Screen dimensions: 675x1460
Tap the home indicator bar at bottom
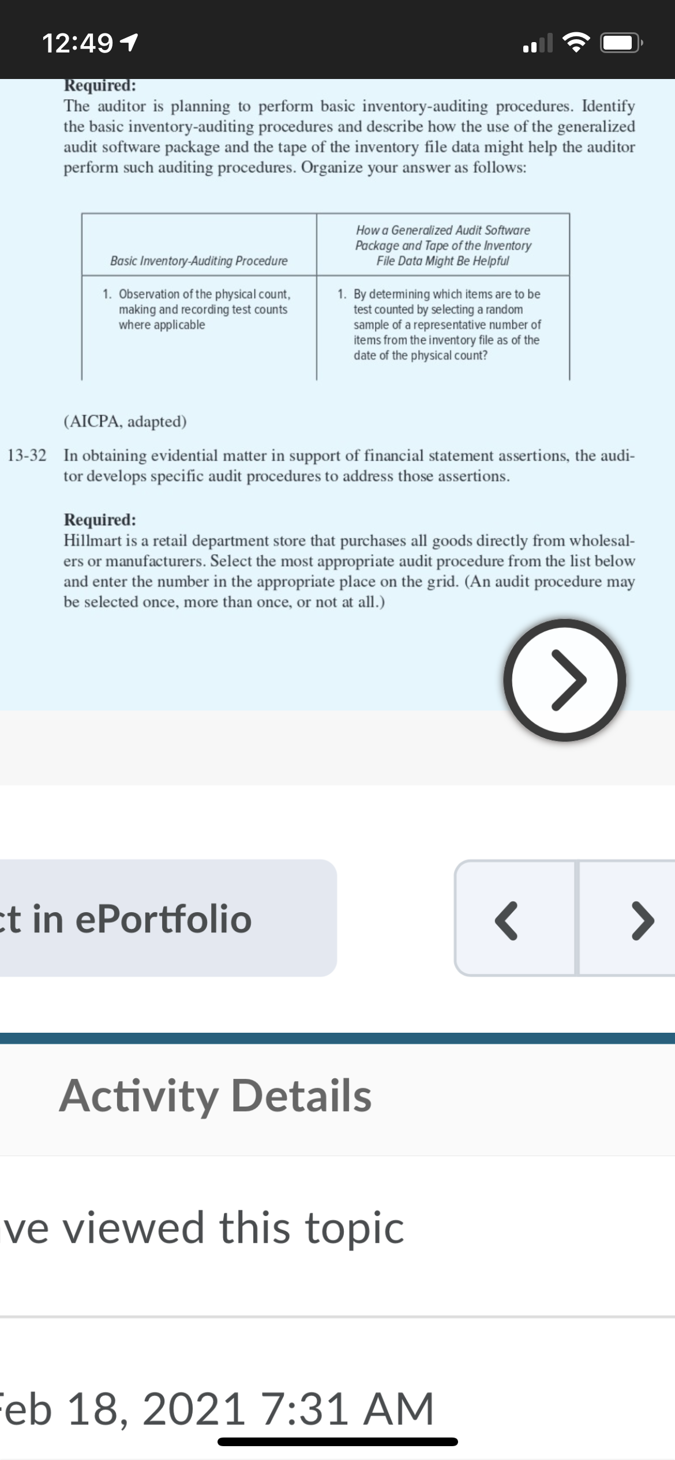click(337, 1442)
